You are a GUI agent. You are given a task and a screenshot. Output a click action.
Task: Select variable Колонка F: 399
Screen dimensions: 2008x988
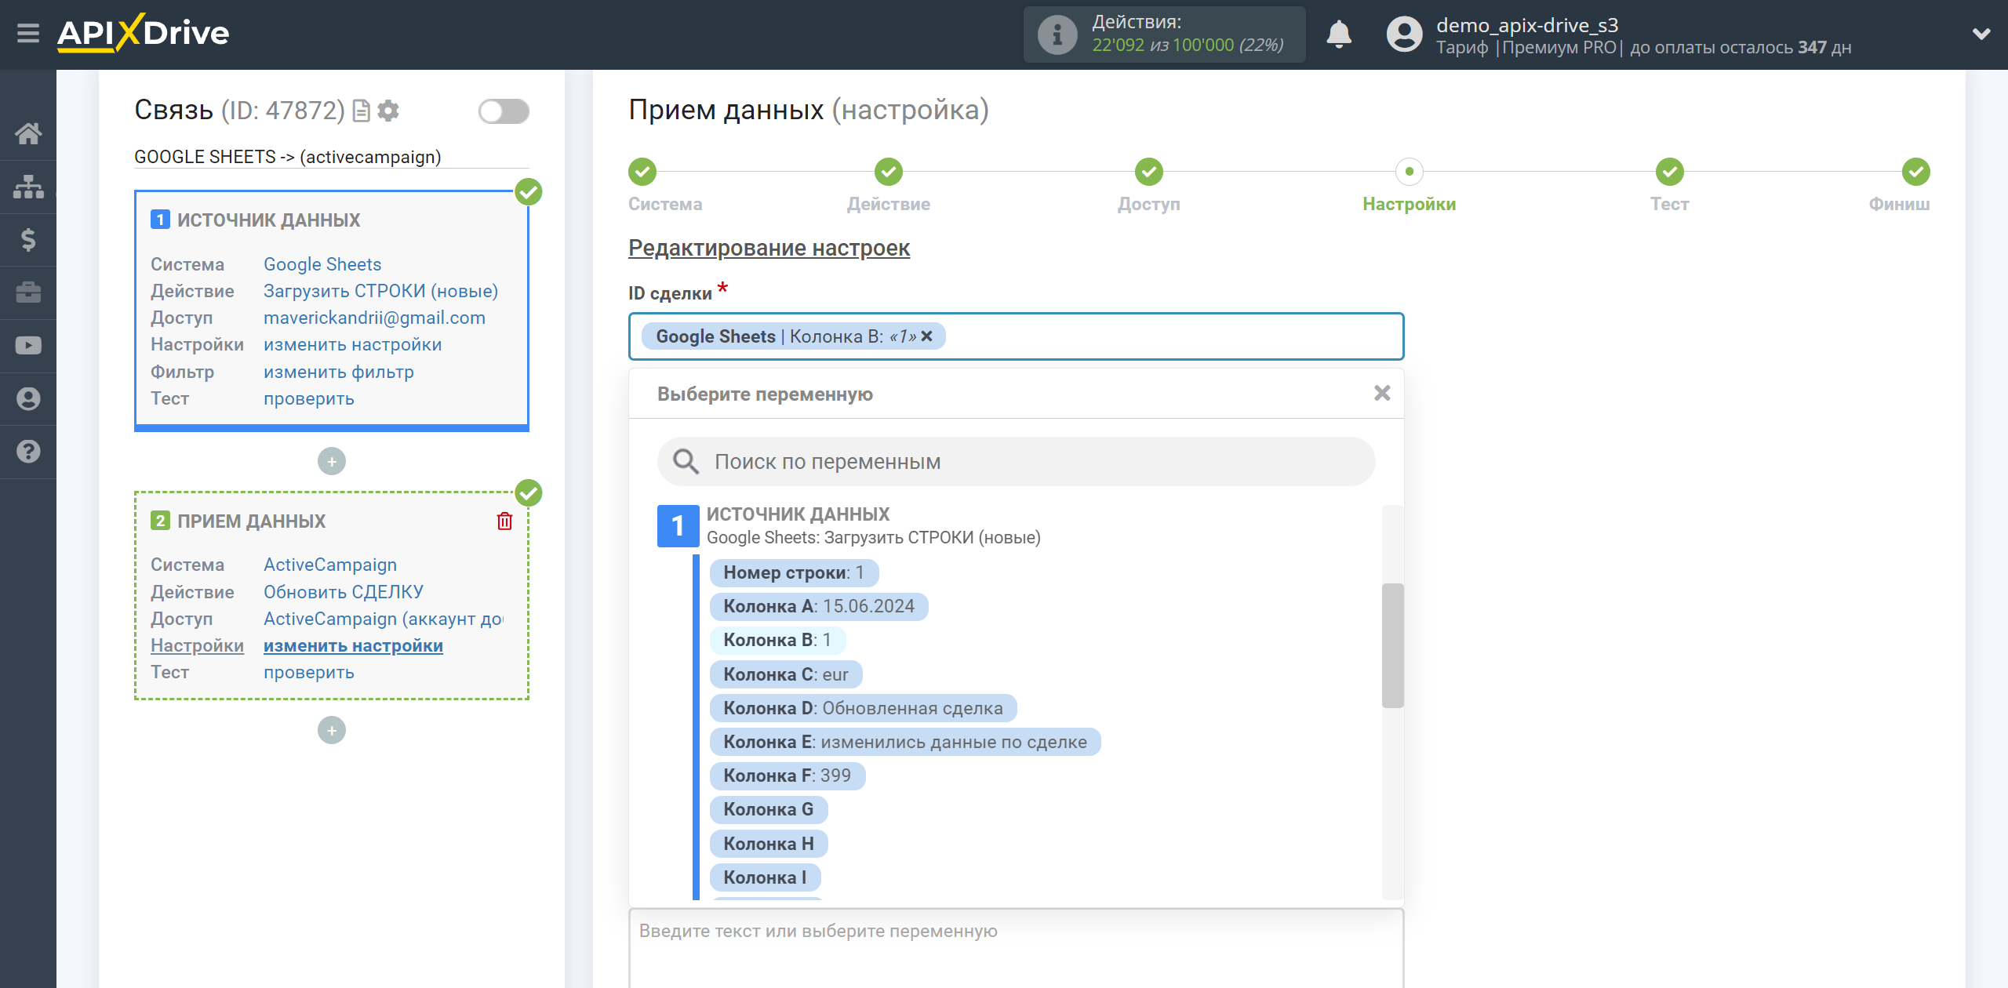(788, 776)
